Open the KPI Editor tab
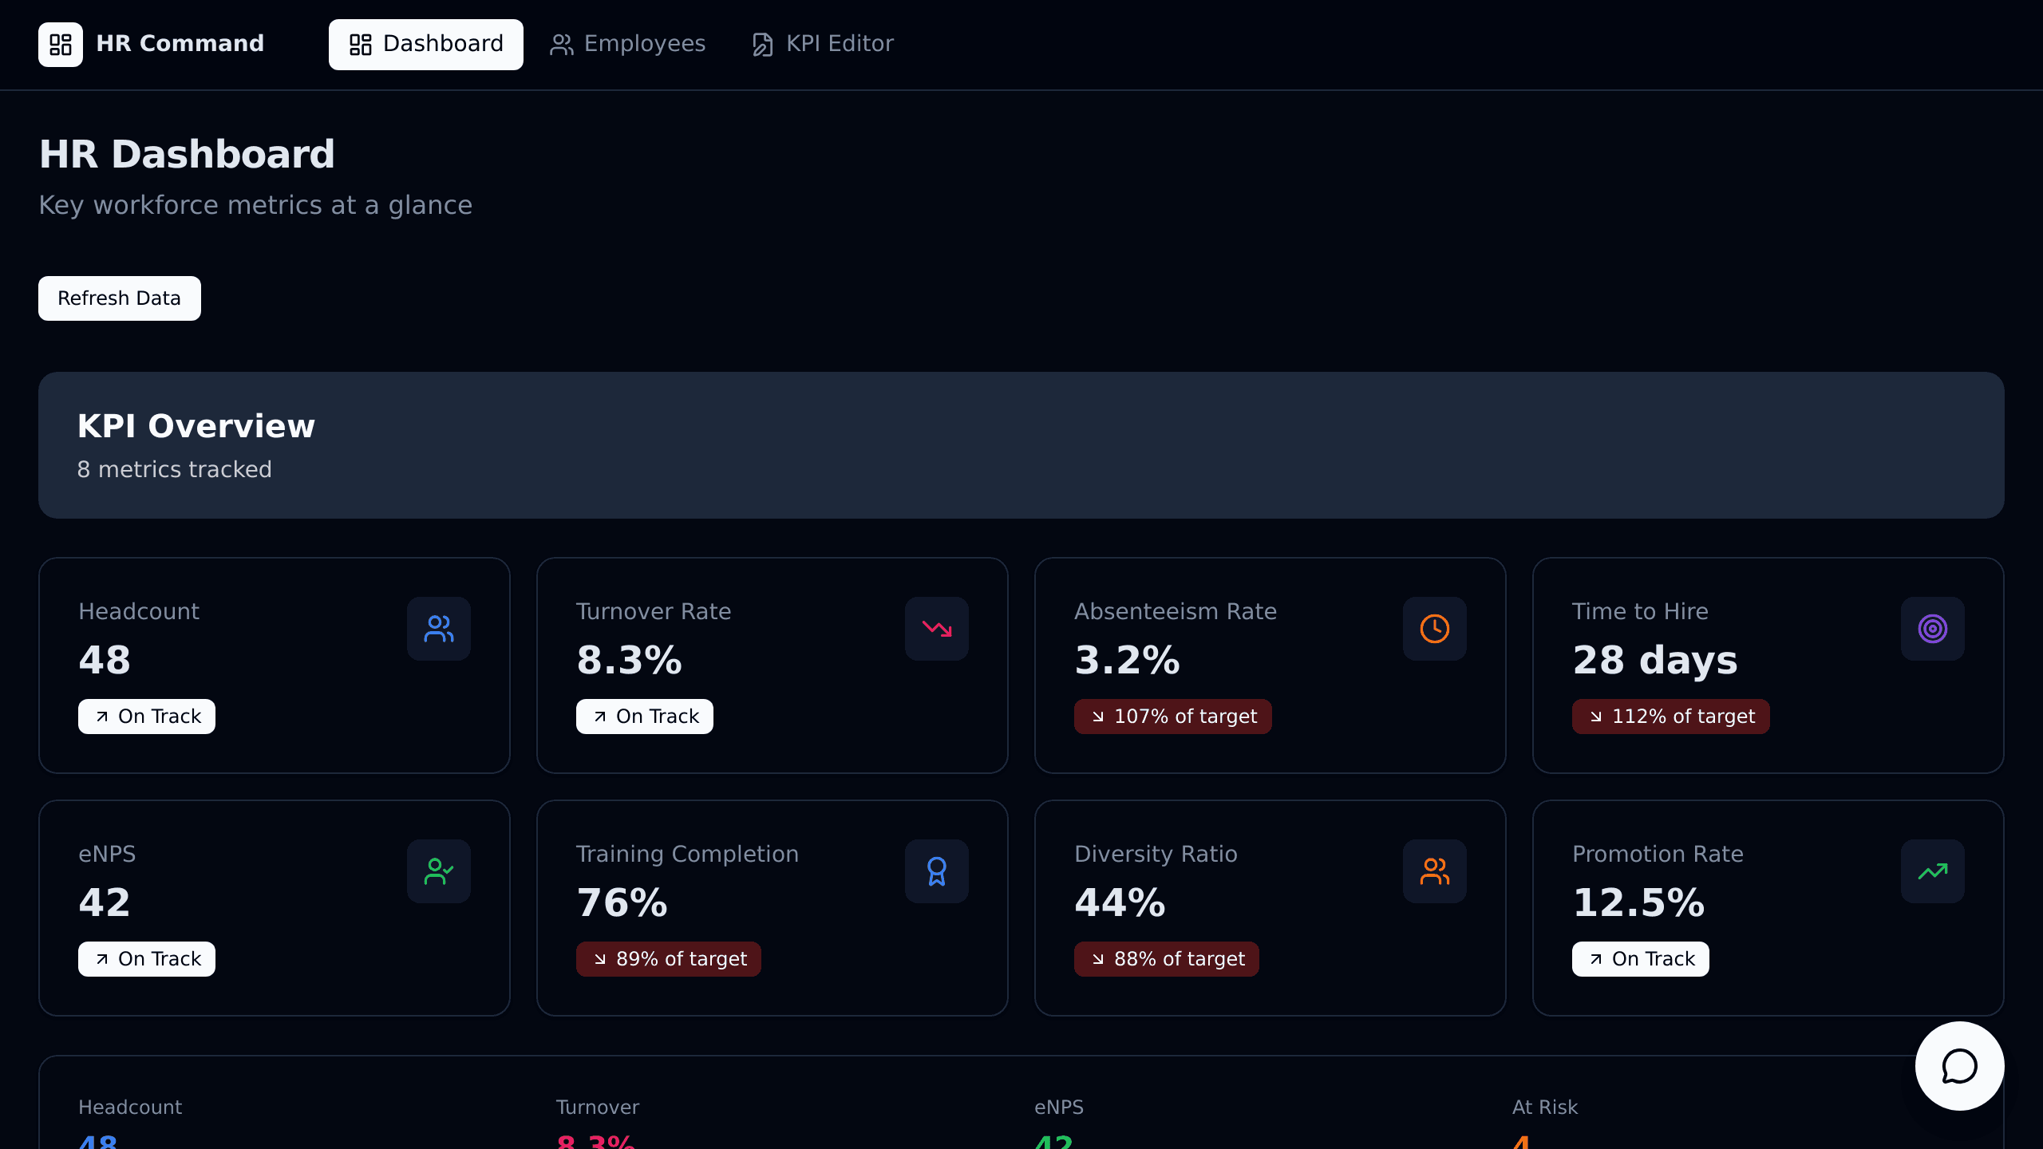 pyautogui.click(x=823, y=44)
